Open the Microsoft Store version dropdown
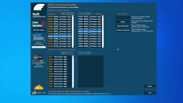183x103 pixels. [39, 47]
